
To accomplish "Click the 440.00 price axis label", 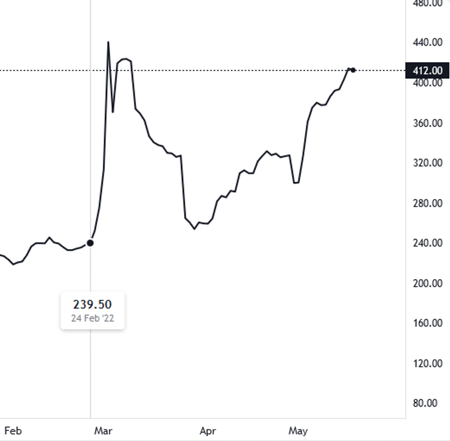I will (x=427, y=43).
